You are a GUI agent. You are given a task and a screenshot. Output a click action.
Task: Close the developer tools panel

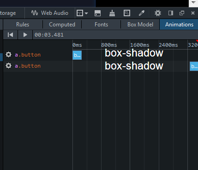193,13
